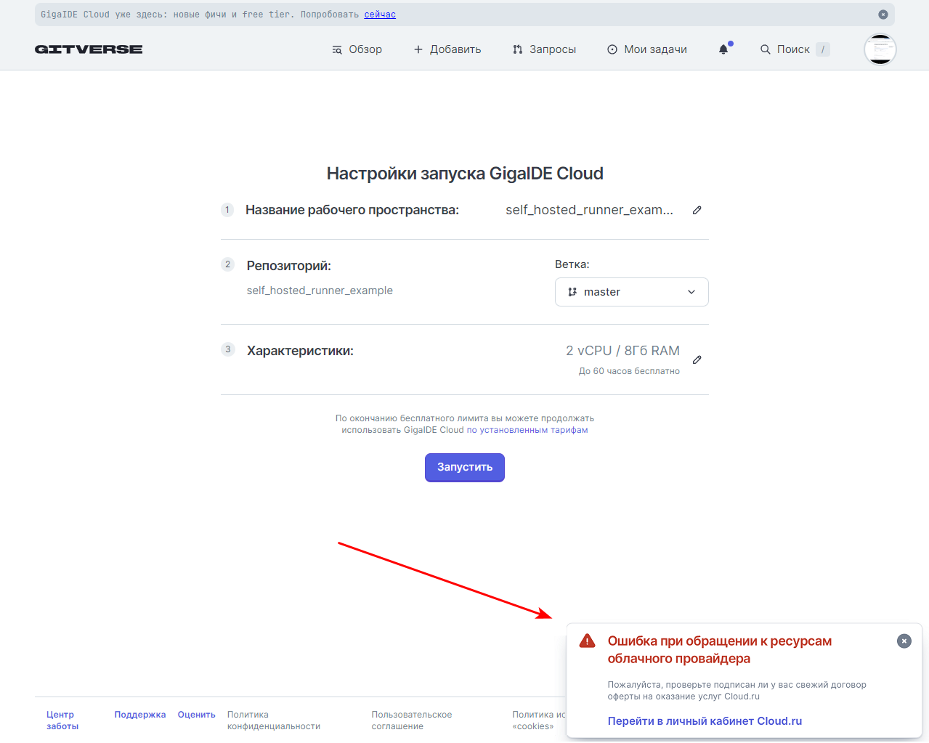
Task: Open the user avatar menu
Action: click(x=880, y=49)
